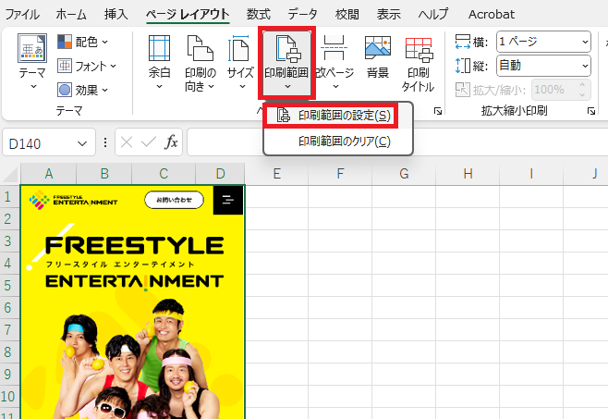Click the 拡大/縮小 100% scale field
608x419 pixels.
pos(561,90)
